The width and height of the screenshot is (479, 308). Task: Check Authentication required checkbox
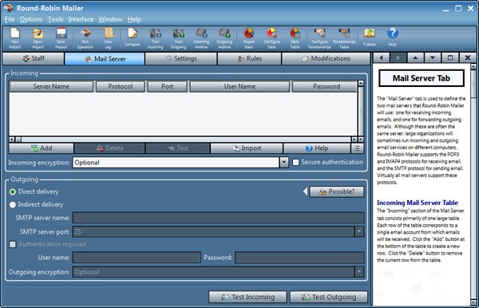(x=13, y=244)
